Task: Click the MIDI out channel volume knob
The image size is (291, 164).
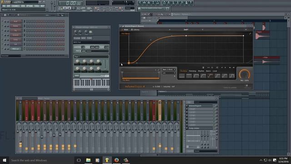Action: pos(8,49)
